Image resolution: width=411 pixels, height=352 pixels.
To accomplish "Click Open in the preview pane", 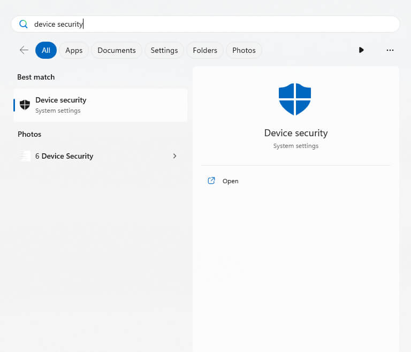I will pos(231,181).
